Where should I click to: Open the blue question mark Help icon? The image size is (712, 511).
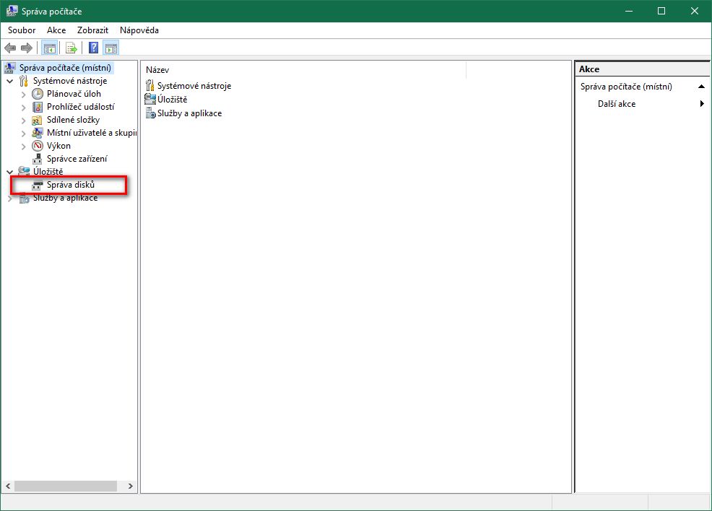[x=93, y=48]
